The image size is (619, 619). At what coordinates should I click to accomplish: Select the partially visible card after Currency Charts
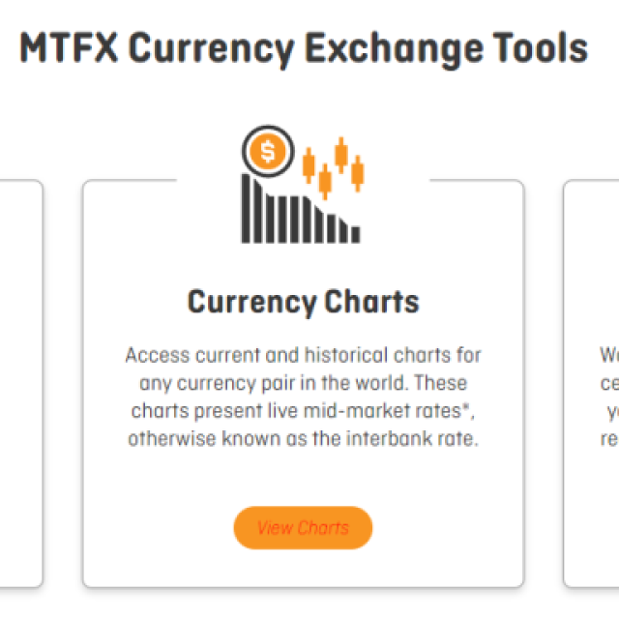tap(591, 383)
